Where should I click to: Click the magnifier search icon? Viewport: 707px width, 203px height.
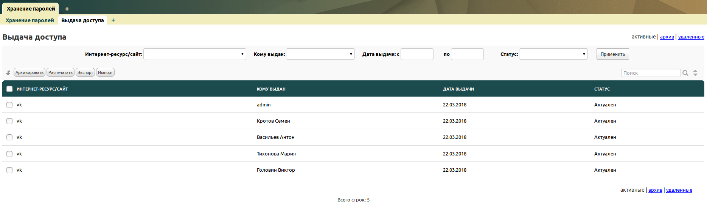(685, 73)
